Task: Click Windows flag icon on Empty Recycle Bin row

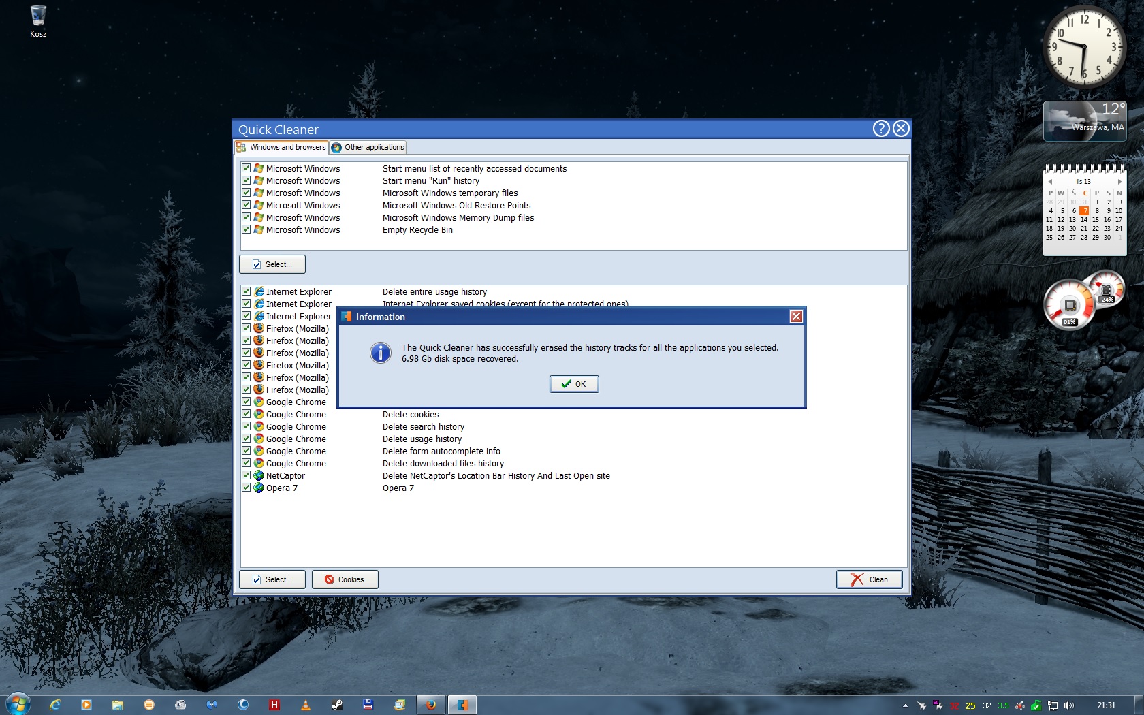Action: click(x=259, y=229)
